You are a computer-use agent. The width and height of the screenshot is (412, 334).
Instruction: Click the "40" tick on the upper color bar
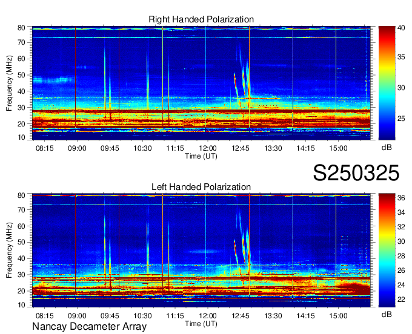click(401, 28)
